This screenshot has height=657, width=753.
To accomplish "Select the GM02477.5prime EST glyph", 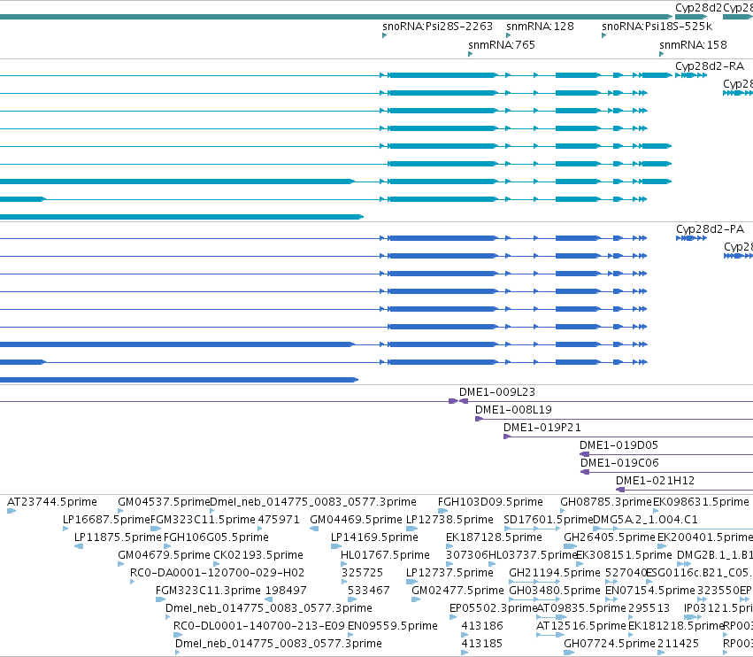I will [417, 599].
